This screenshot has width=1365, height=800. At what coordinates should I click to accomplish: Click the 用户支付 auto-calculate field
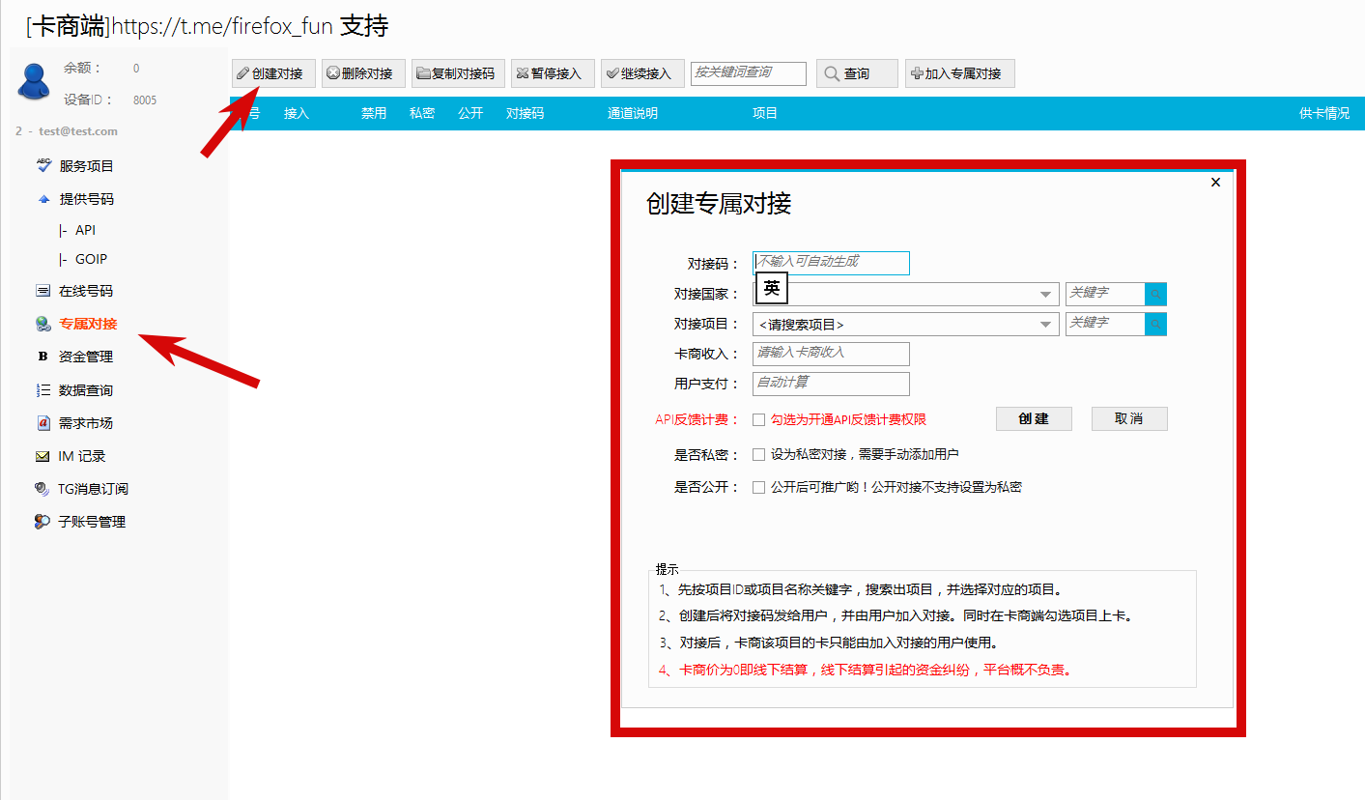click(832, 384)
